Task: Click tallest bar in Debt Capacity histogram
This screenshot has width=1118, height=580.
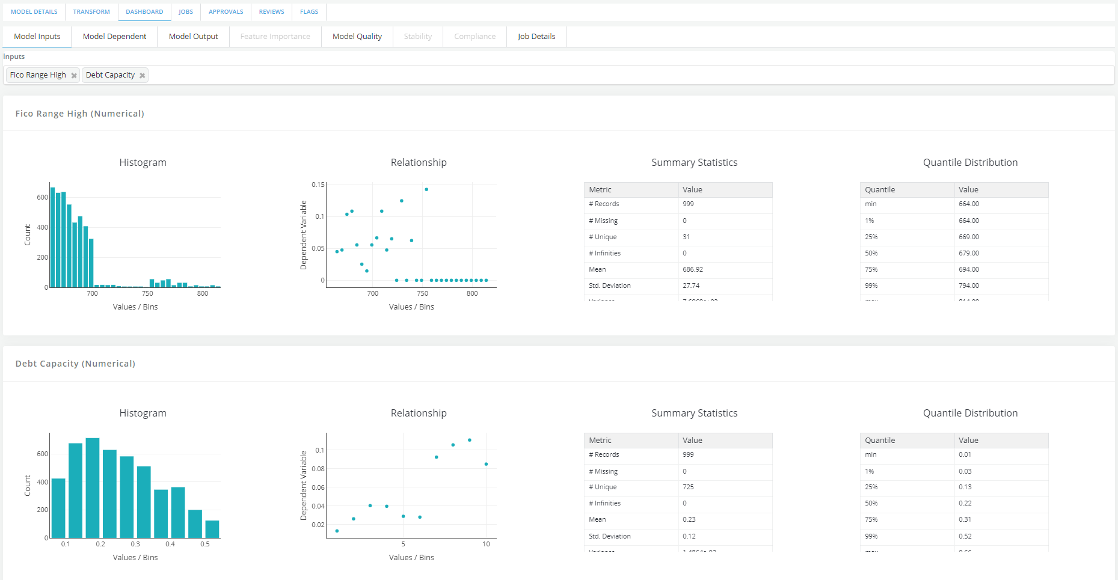Action: [93, 487]
